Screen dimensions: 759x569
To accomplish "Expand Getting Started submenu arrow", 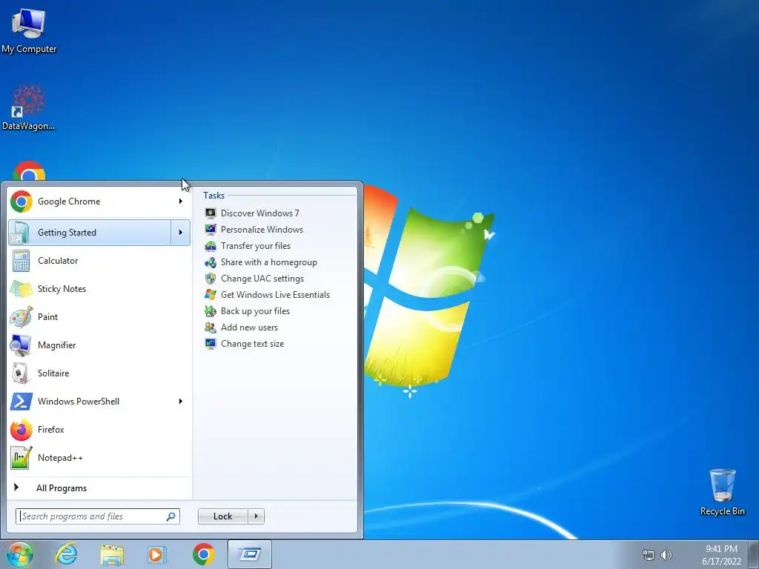I will pos(181,233).
